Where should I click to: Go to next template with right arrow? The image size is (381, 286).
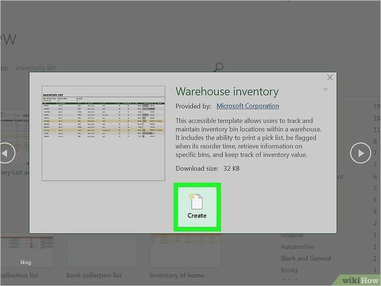tap(361, 153)
